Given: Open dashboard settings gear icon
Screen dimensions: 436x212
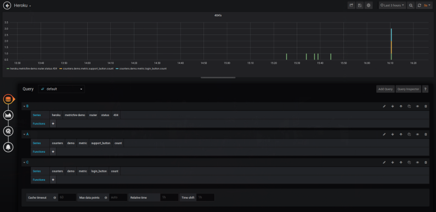Looking at the screenshot, I should tap(369, 5).
